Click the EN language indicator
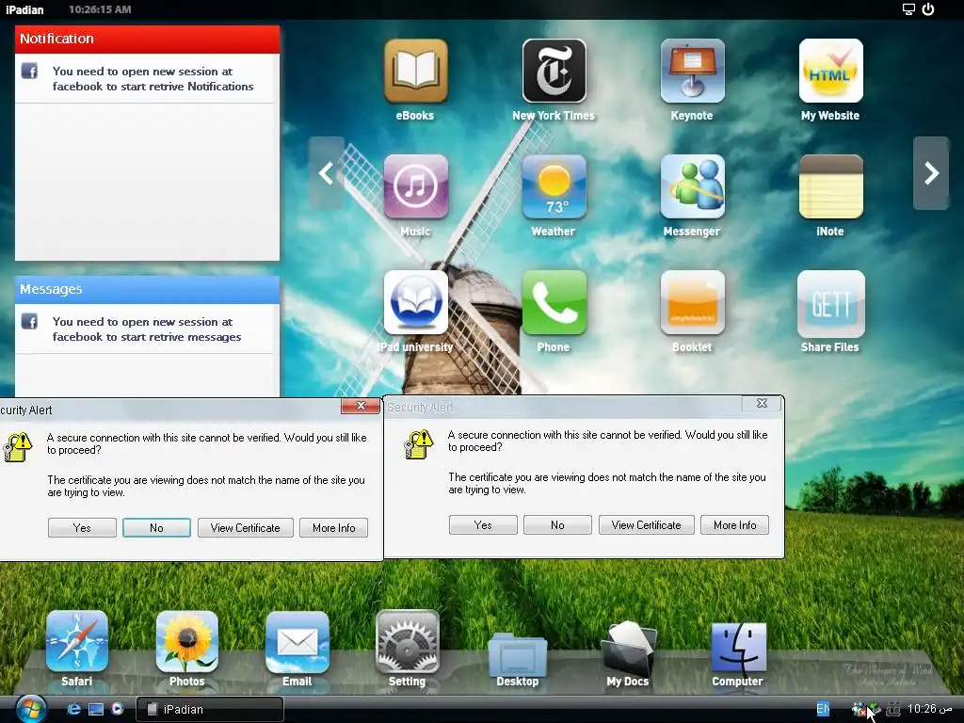 pos(823,709)
